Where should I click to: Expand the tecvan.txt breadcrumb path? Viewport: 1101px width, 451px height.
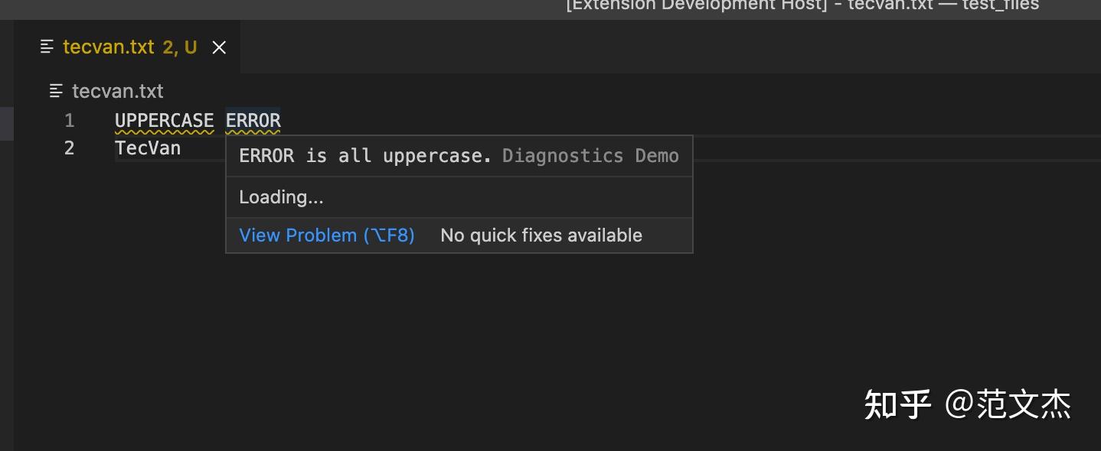coord(118,91)
